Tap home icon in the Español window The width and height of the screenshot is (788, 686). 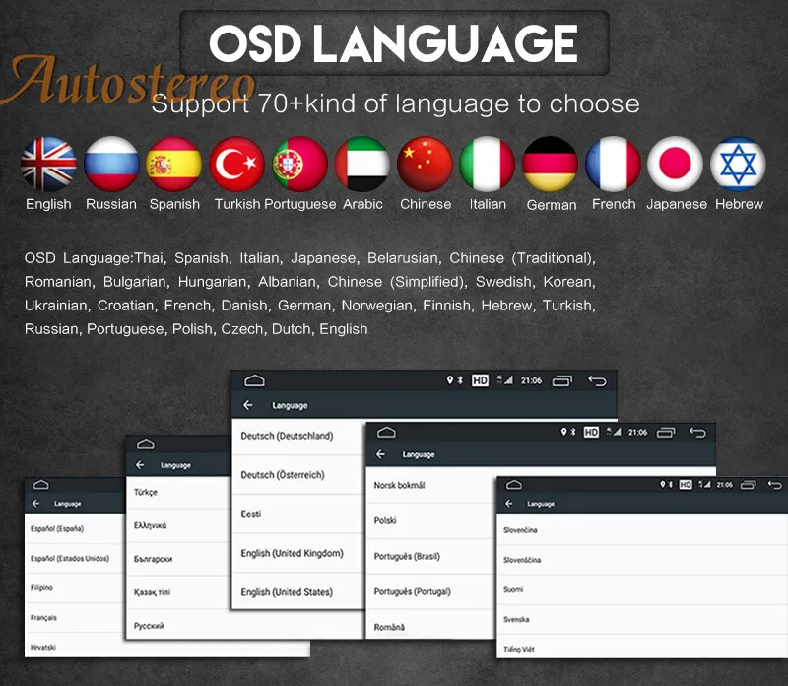click(x=40, y=484)
